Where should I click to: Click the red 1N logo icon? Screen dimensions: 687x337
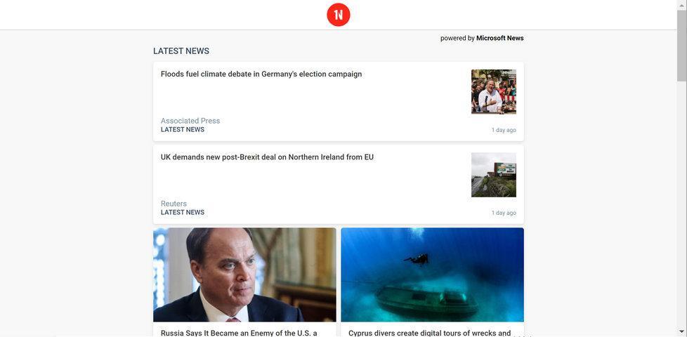tap(339, 15)
